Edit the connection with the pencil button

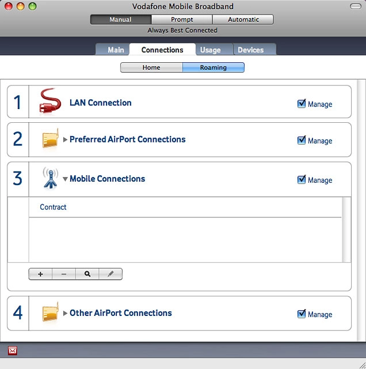tap(110, 274)
